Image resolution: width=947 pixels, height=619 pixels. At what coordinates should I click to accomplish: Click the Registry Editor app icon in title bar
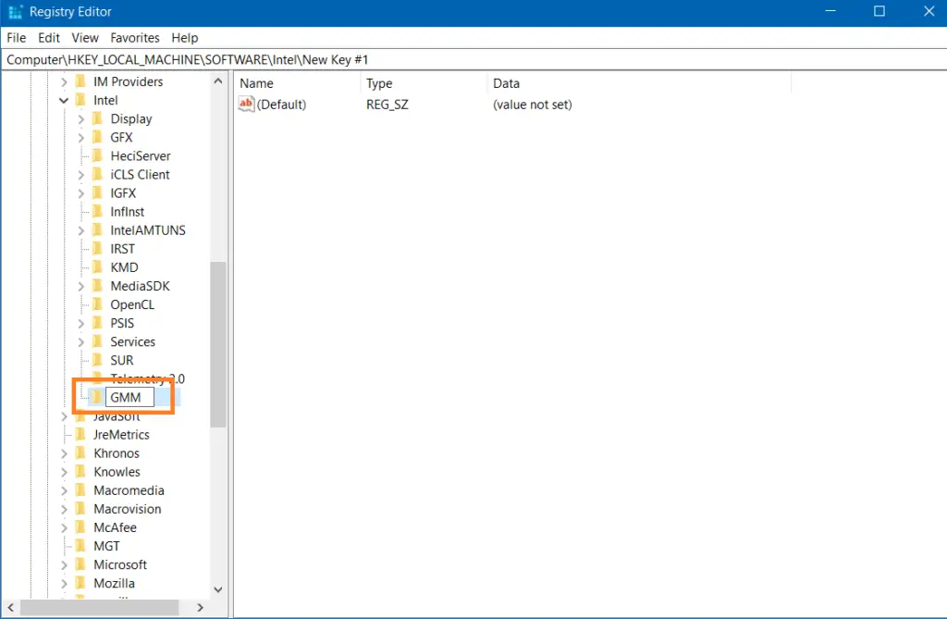pyautogui.click(x=15, y=12)
